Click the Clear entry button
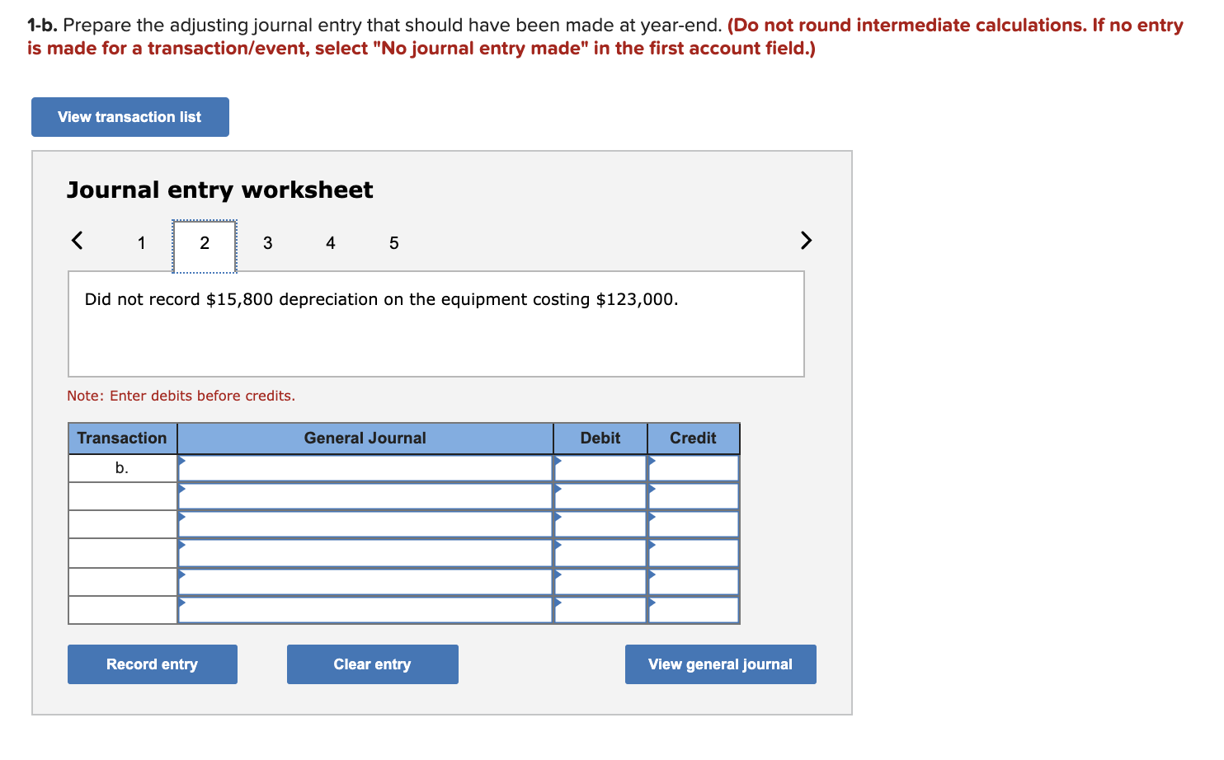 click(372, 664)
